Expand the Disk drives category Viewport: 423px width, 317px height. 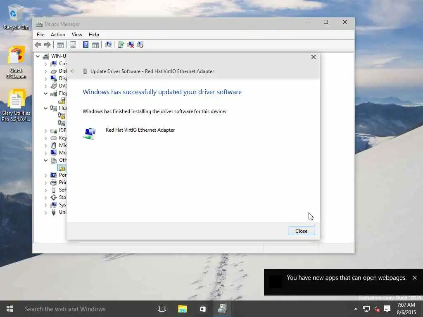(x=45, y=71)
